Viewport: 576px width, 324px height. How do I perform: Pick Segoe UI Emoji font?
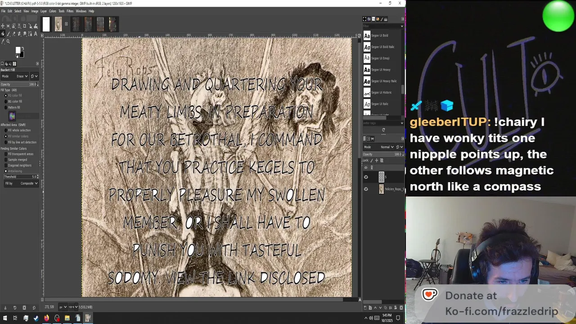382,58
